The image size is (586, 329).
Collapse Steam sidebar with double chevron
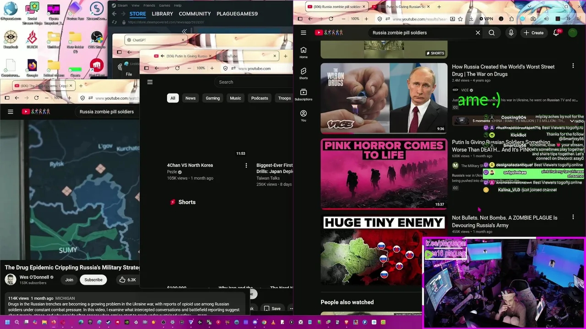(184, 32)
